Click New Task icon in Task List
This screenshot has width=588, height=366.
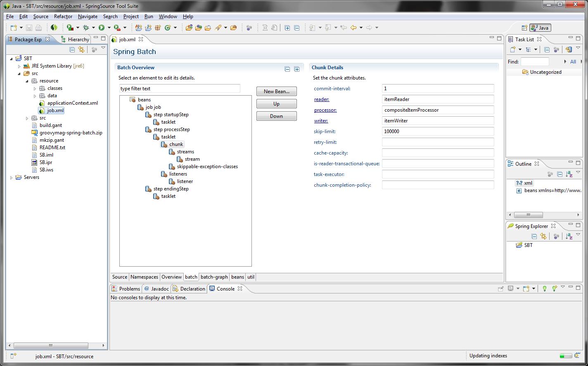(513, 49)
